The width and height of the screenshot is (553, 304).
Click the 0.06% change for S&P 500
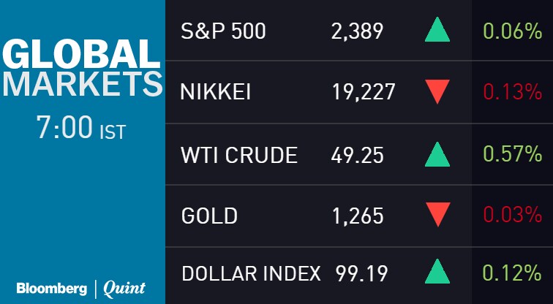(511, 31)
